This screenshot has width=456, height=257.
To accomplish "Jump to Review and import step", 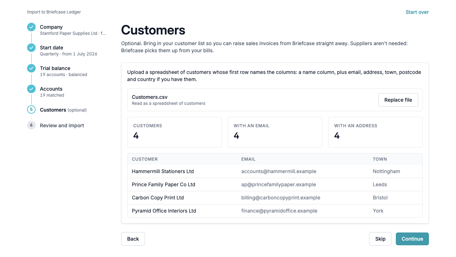I will point(62,125).
